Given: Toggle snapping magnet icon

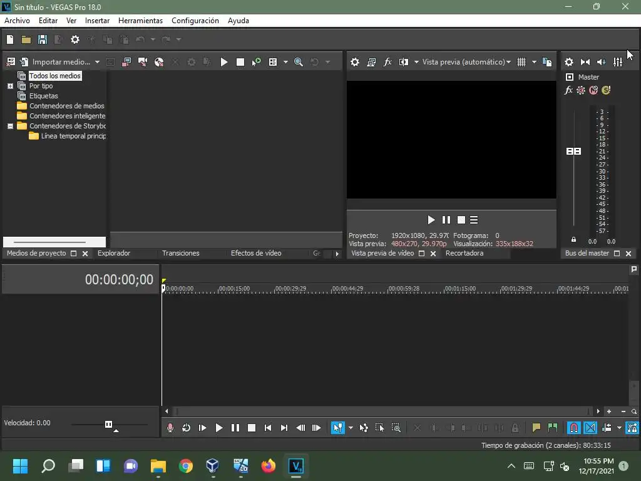Looking at the screenshot, I should pyautogui.click(x=574, y=428).
